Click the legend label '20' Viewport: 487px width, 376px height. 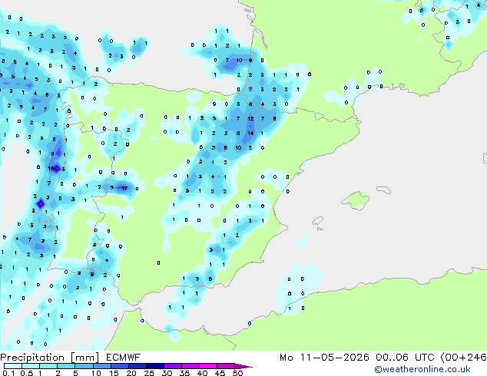pos(131,373)
